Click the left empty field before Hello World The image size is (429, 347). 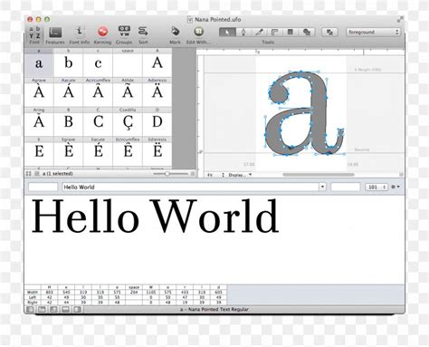[x=43, y=187]
